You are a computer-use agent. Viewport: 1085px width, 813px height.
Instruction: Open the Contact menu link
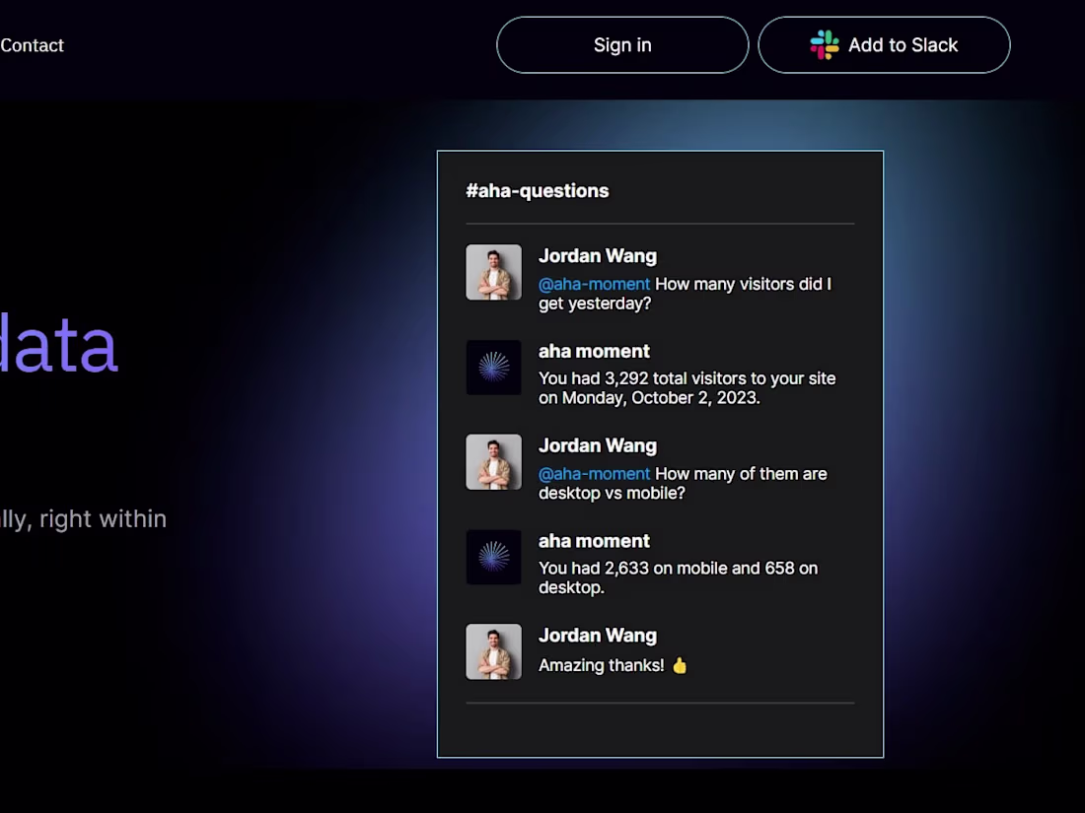(x=32, y=45)
